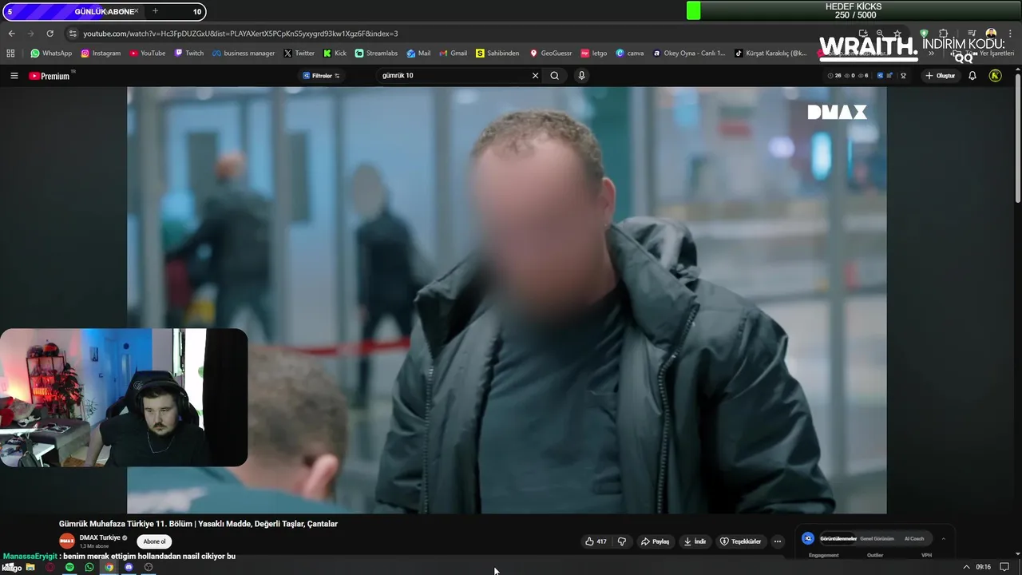Click the site info icon in address bar
Viewport: 1022px width, 575px height.
pyautogui.click(x=73, y=34)
